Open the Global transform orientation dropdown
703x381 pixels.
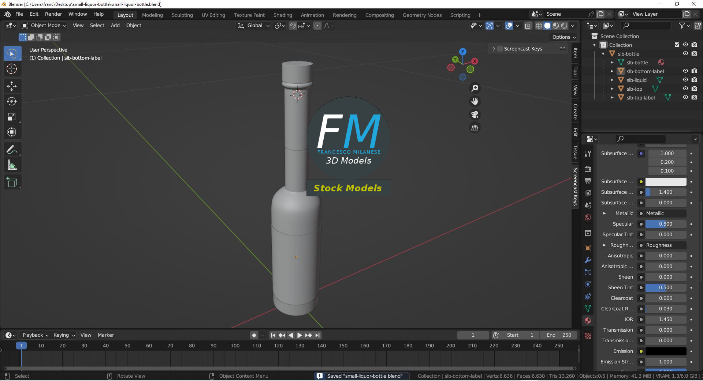254,26
